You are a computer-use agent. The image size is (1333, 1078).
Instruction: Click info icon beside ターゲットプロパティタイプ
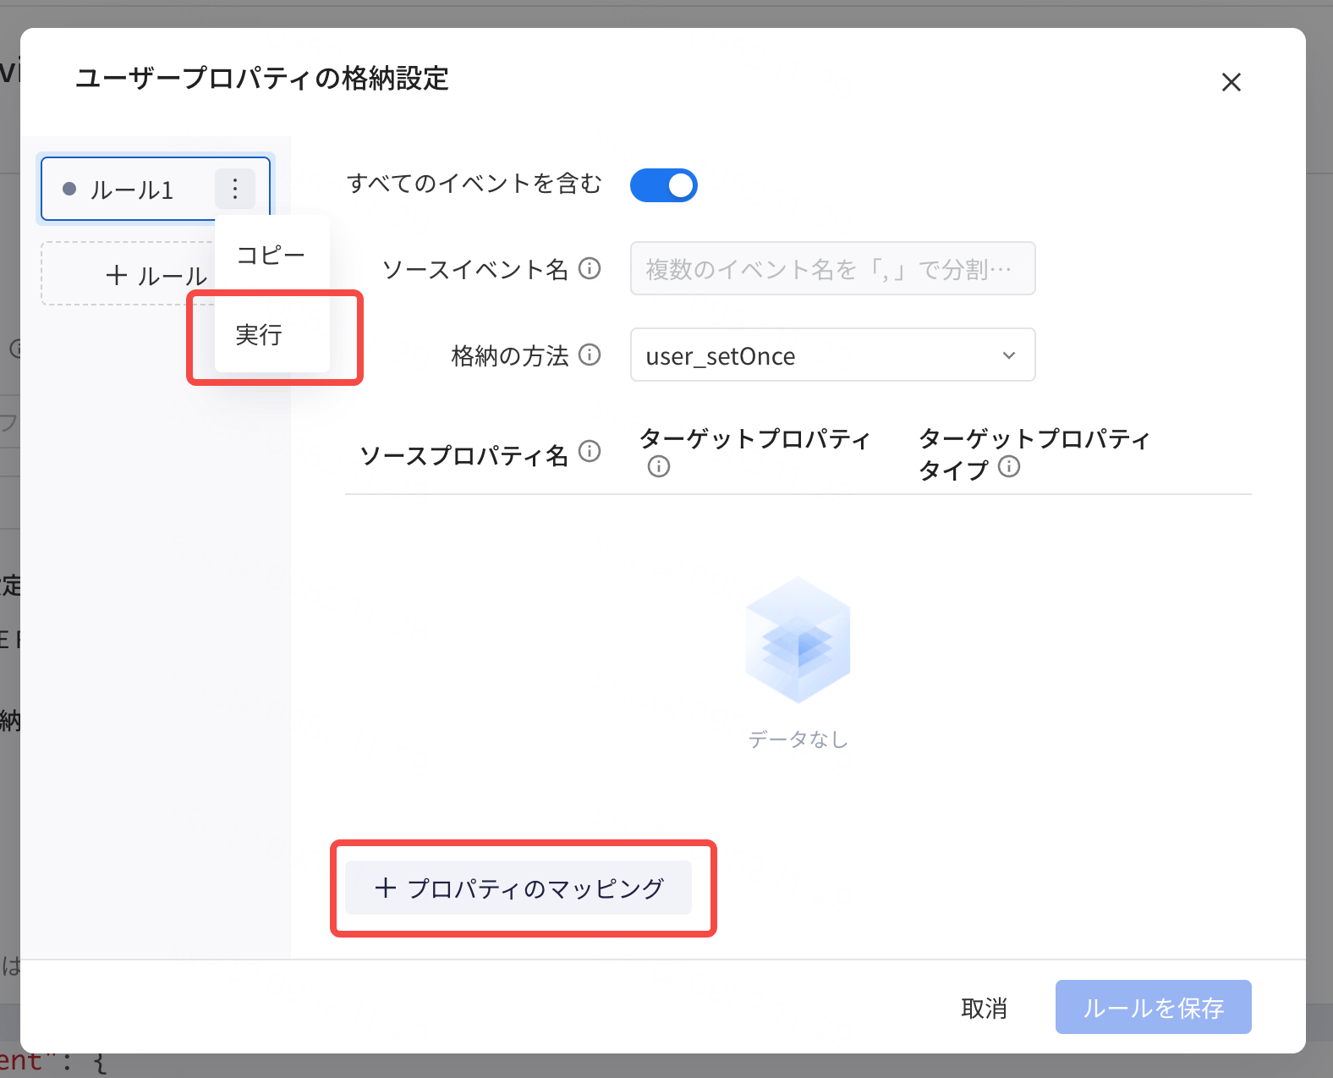[1009, 466]
